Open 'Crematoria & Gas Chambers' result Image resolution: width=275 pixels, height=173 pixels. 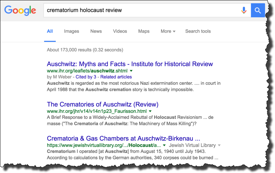[x=123, y=138]
